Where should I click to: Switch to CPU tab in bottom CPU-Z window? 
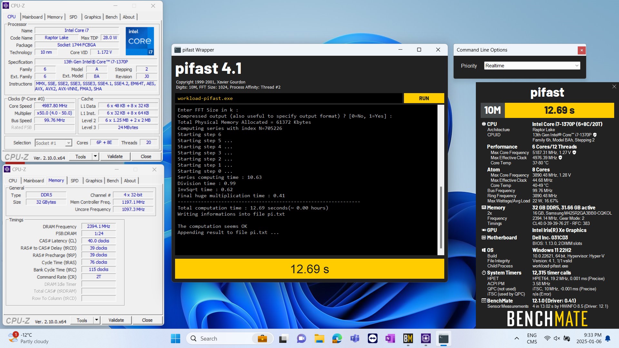[x=13, y=180]
